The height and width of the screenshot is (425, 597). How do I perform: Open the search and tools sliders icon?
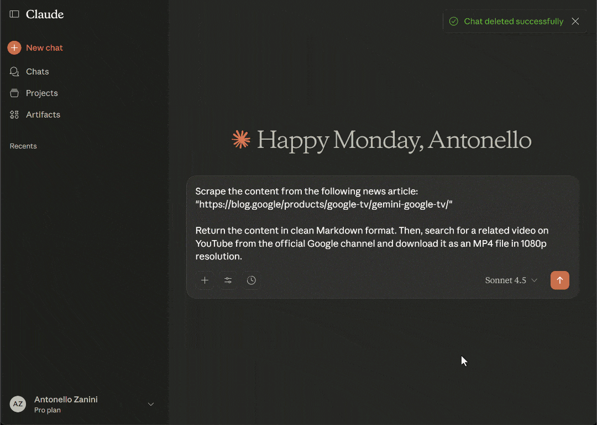point(228,280)
